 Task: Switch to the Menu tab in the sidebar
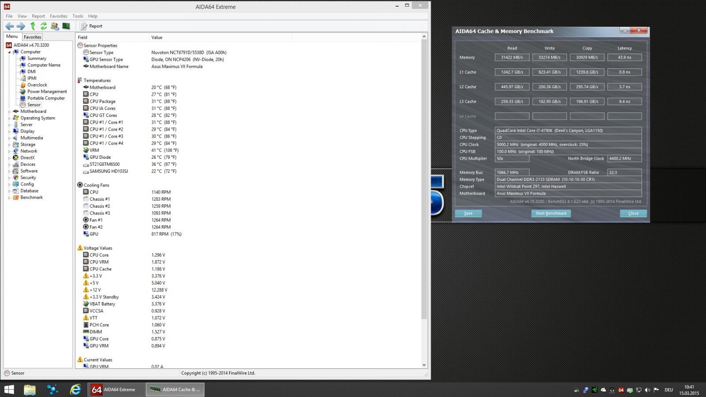point(12,37)
